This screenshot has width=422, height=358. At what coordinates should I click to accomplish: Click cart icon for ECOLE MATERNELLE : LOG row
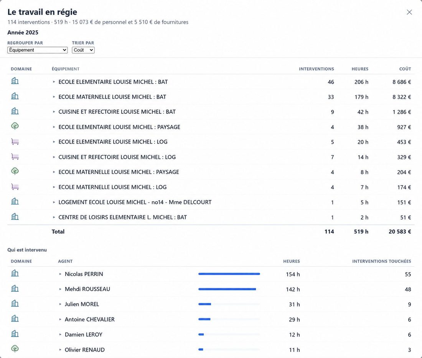pyautogui.click(x=15, y=186)
